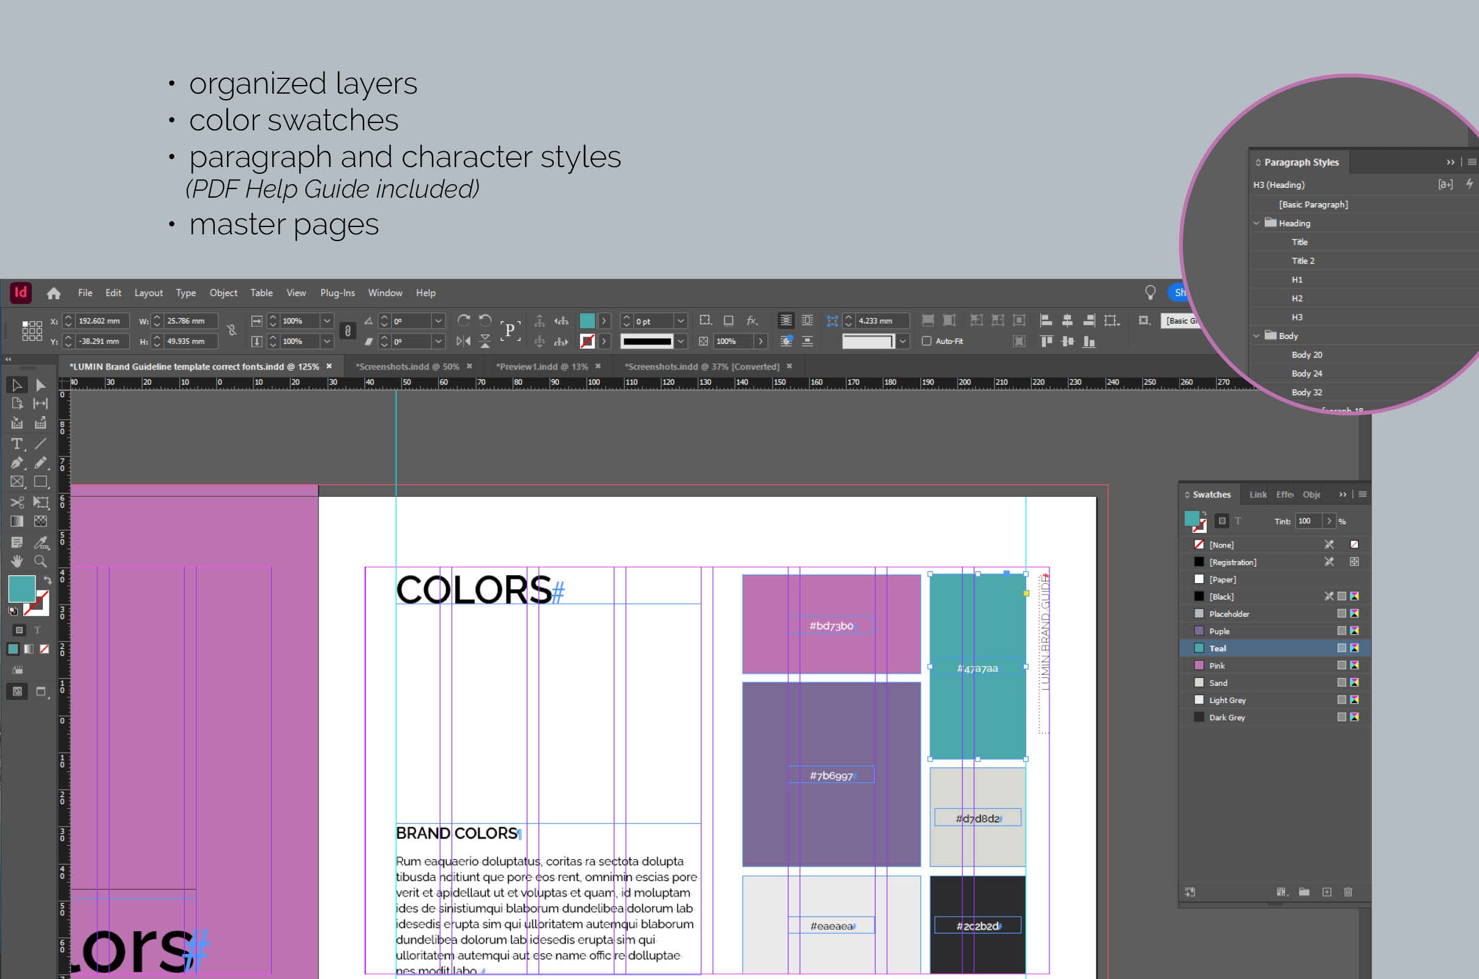The image size is (1479, 979).
Task: Enable the Auto-Fit checkbox in the control bar
Action: (x=928, y=341)
